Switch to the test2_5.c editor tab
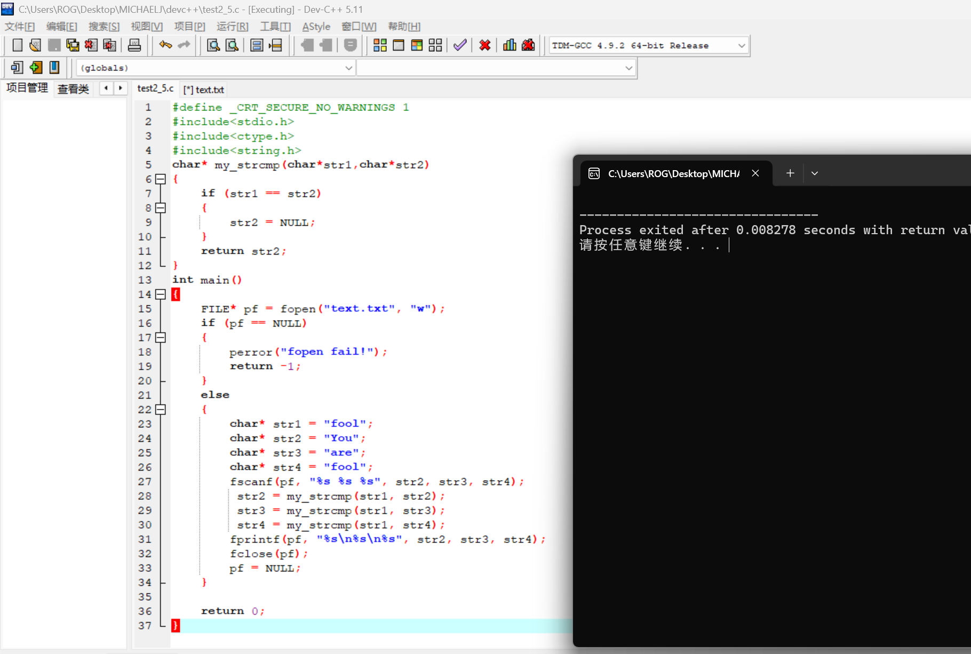This screenshot has width=971, height=654. click(x=155, y=89)
